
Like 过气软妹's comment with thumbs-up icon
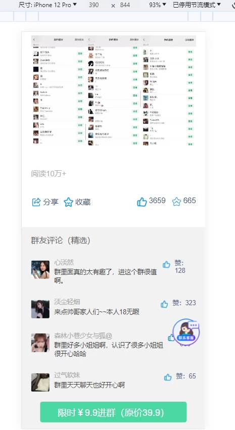tap(168, 377)
